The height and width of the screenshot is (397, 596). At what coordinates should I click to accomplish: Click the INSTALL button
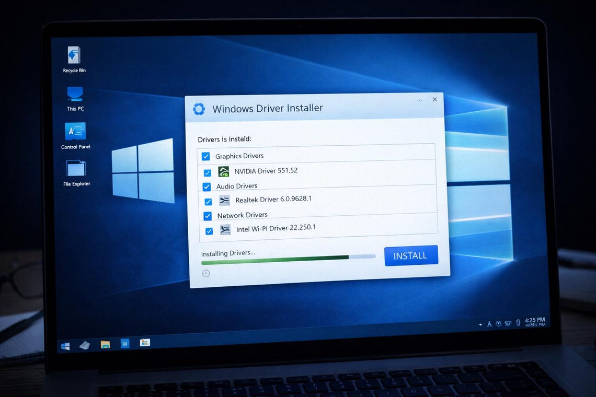(x=411, y=255)
